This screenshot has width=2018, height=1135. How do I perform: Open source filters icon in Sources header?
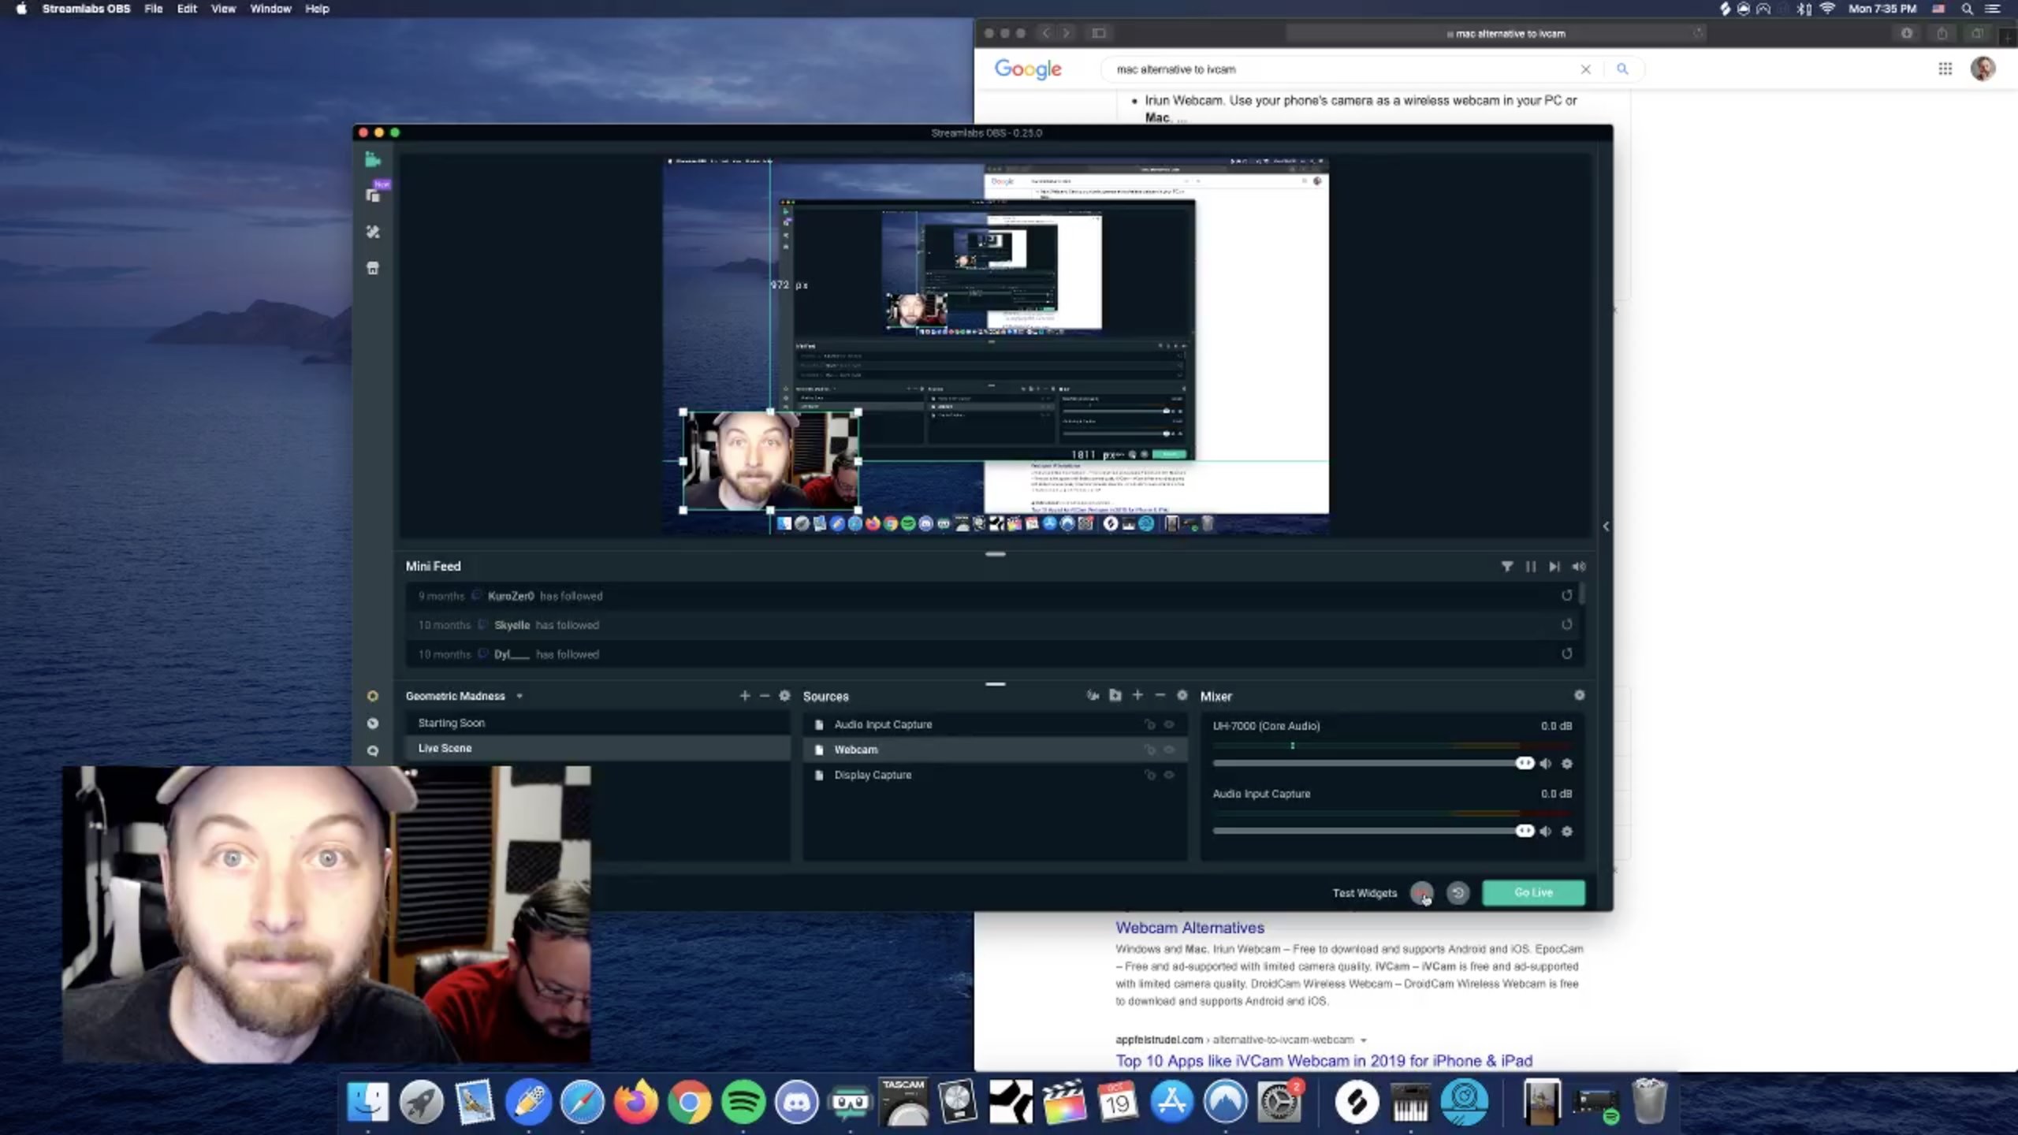click(x=1093, y=695)
